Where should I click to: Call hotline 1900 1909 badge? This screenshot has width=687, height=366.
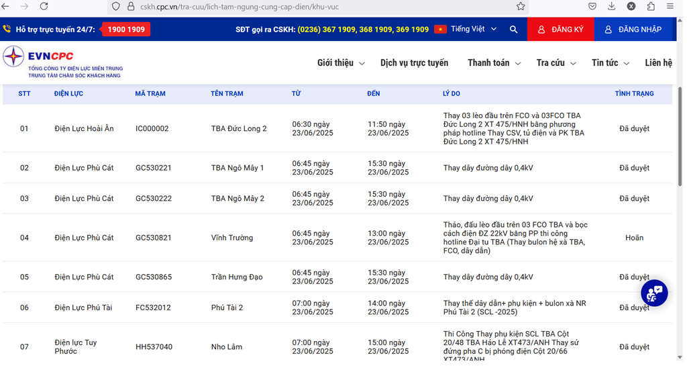click(126, 30)
